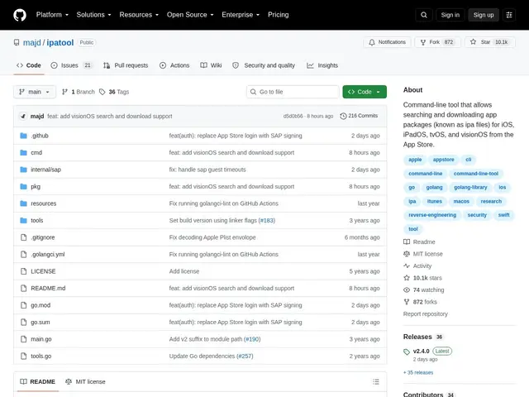Click the tag icon beside v2.4.0 release
The height and width of the screenshot is (397, 529).
407,352
